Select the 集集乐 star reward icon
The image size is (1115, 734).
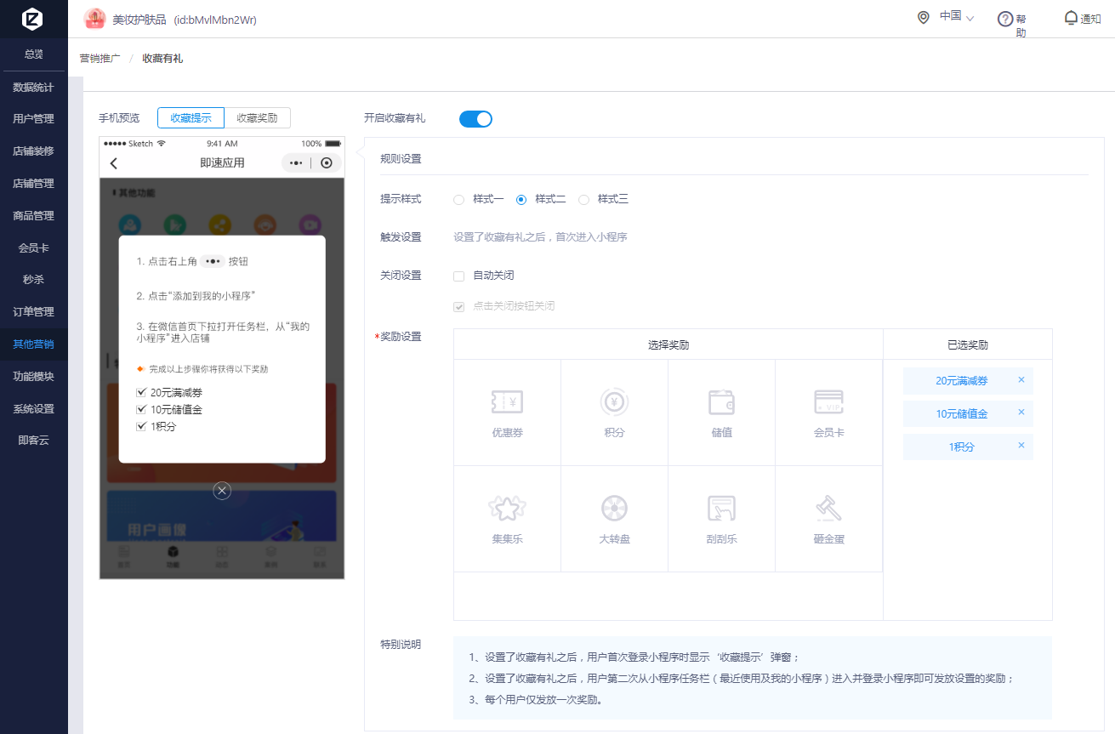coord(507,508)
